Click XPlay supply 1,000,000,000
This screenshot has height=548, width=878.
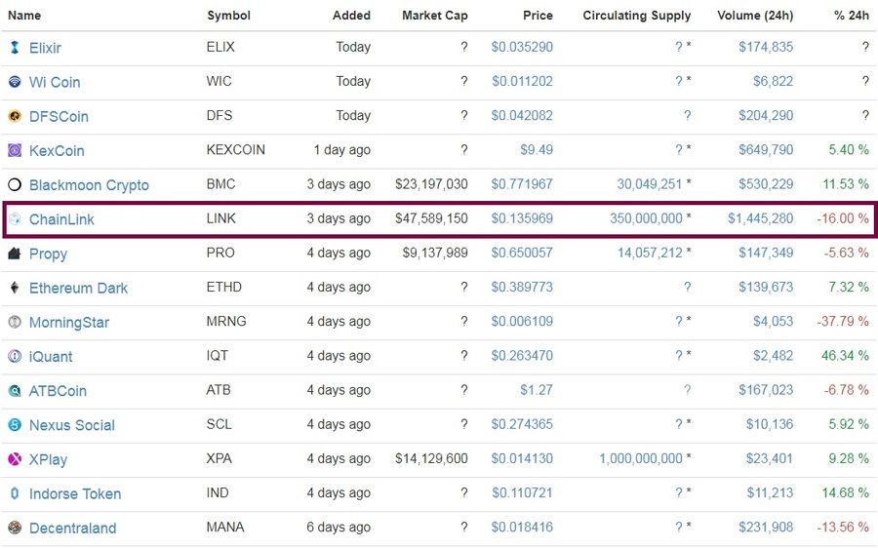pos(641,458)
